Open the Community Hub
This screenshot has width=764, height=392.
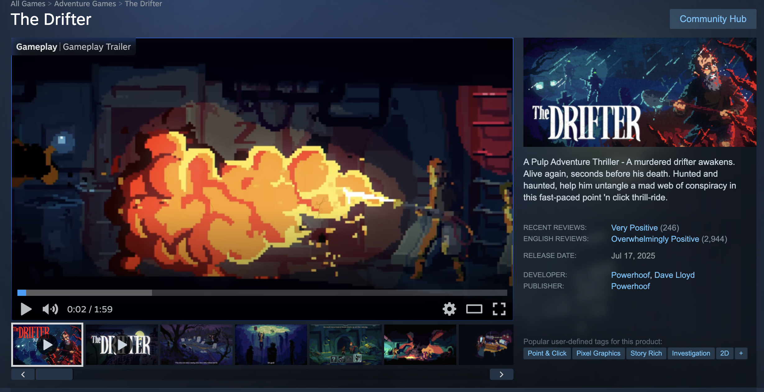click(x=713, y=19)
